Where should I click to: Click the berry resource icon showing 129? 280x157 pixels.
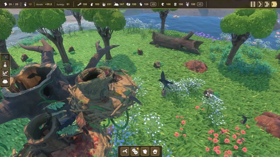pos(141,4)
